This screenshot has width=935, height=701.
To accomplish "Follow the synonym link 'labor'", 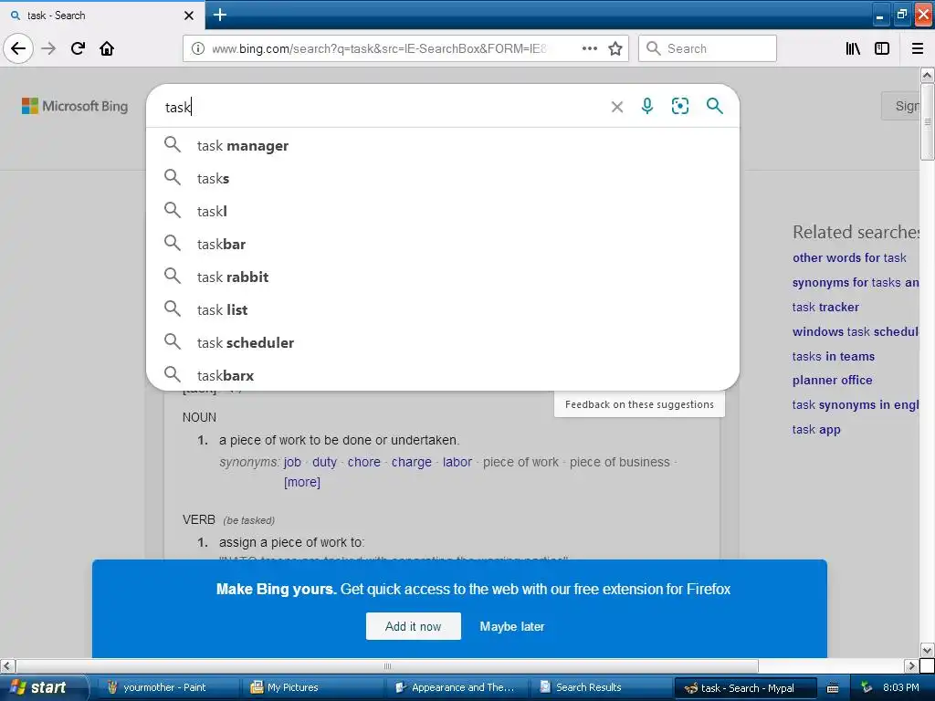I will pos(457,462).
